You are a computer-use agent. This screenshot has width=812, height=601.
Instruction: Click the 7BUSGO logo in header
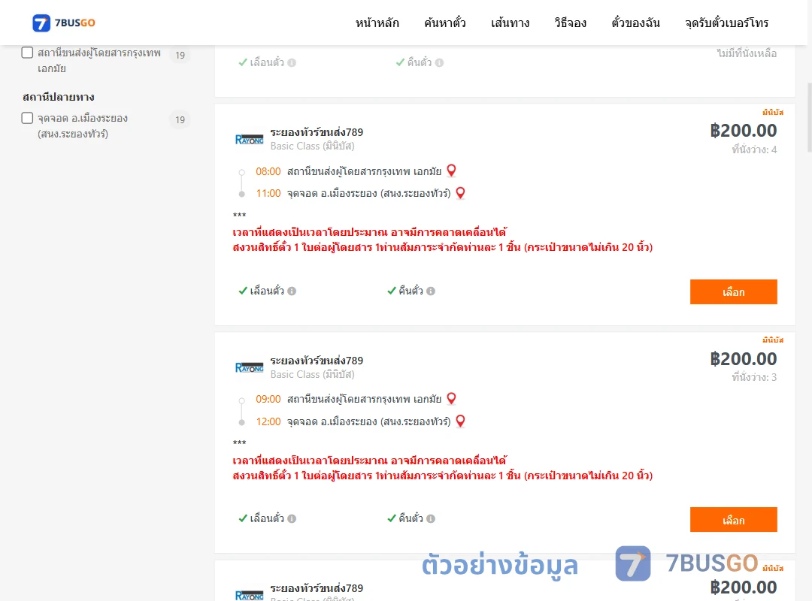click(x=64, y=23)
